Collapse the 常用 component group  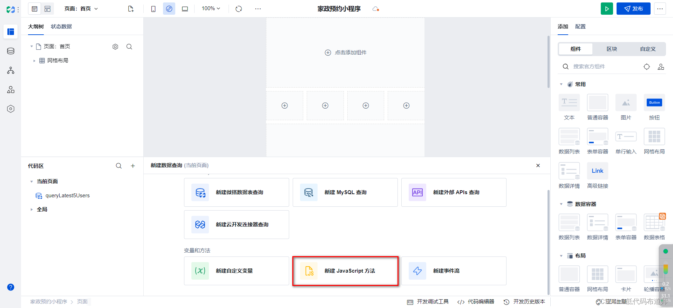tap(561, 84)
